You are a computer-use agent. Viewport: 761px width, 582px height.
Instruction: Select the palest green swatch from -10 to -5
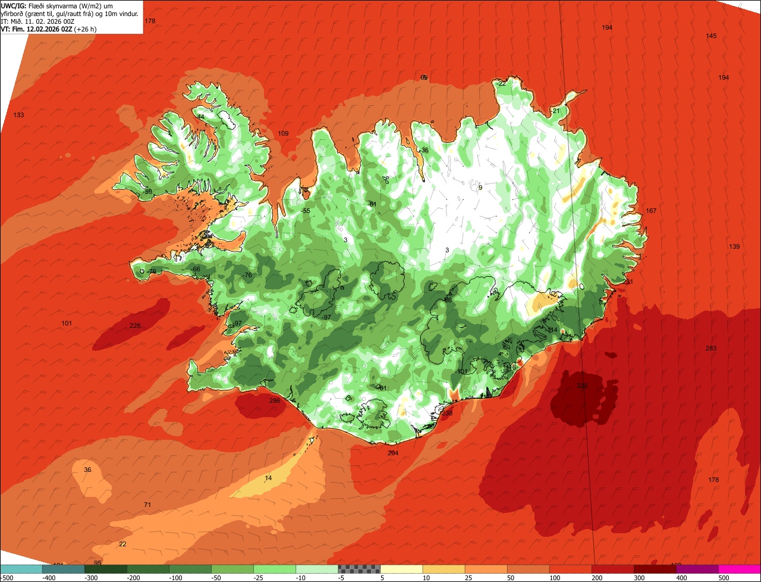(x=317, y=569)
